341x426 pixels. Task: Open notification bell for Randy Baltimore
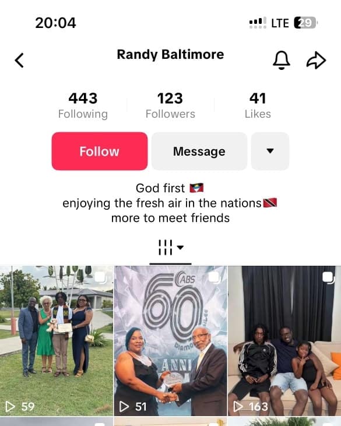[x=282, y=60]
